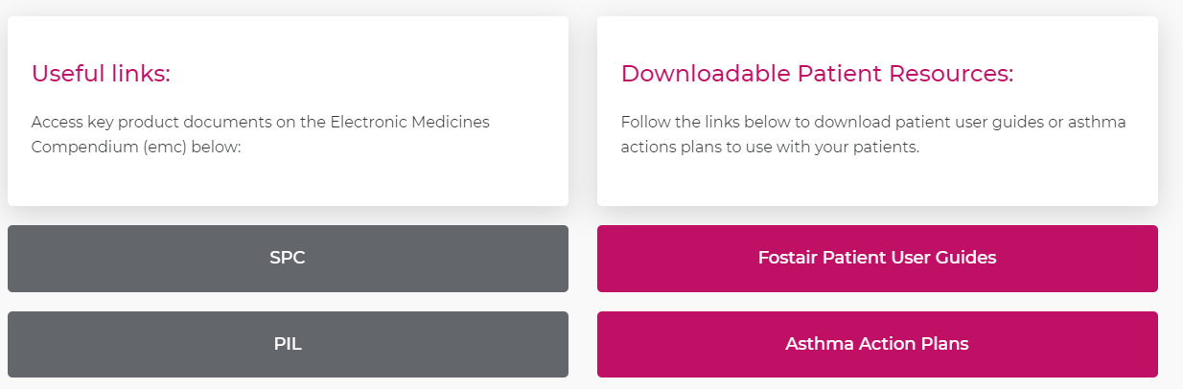
Task: Click the word 'Useful' in the pink heading
Action: click(x=68, y=74)
